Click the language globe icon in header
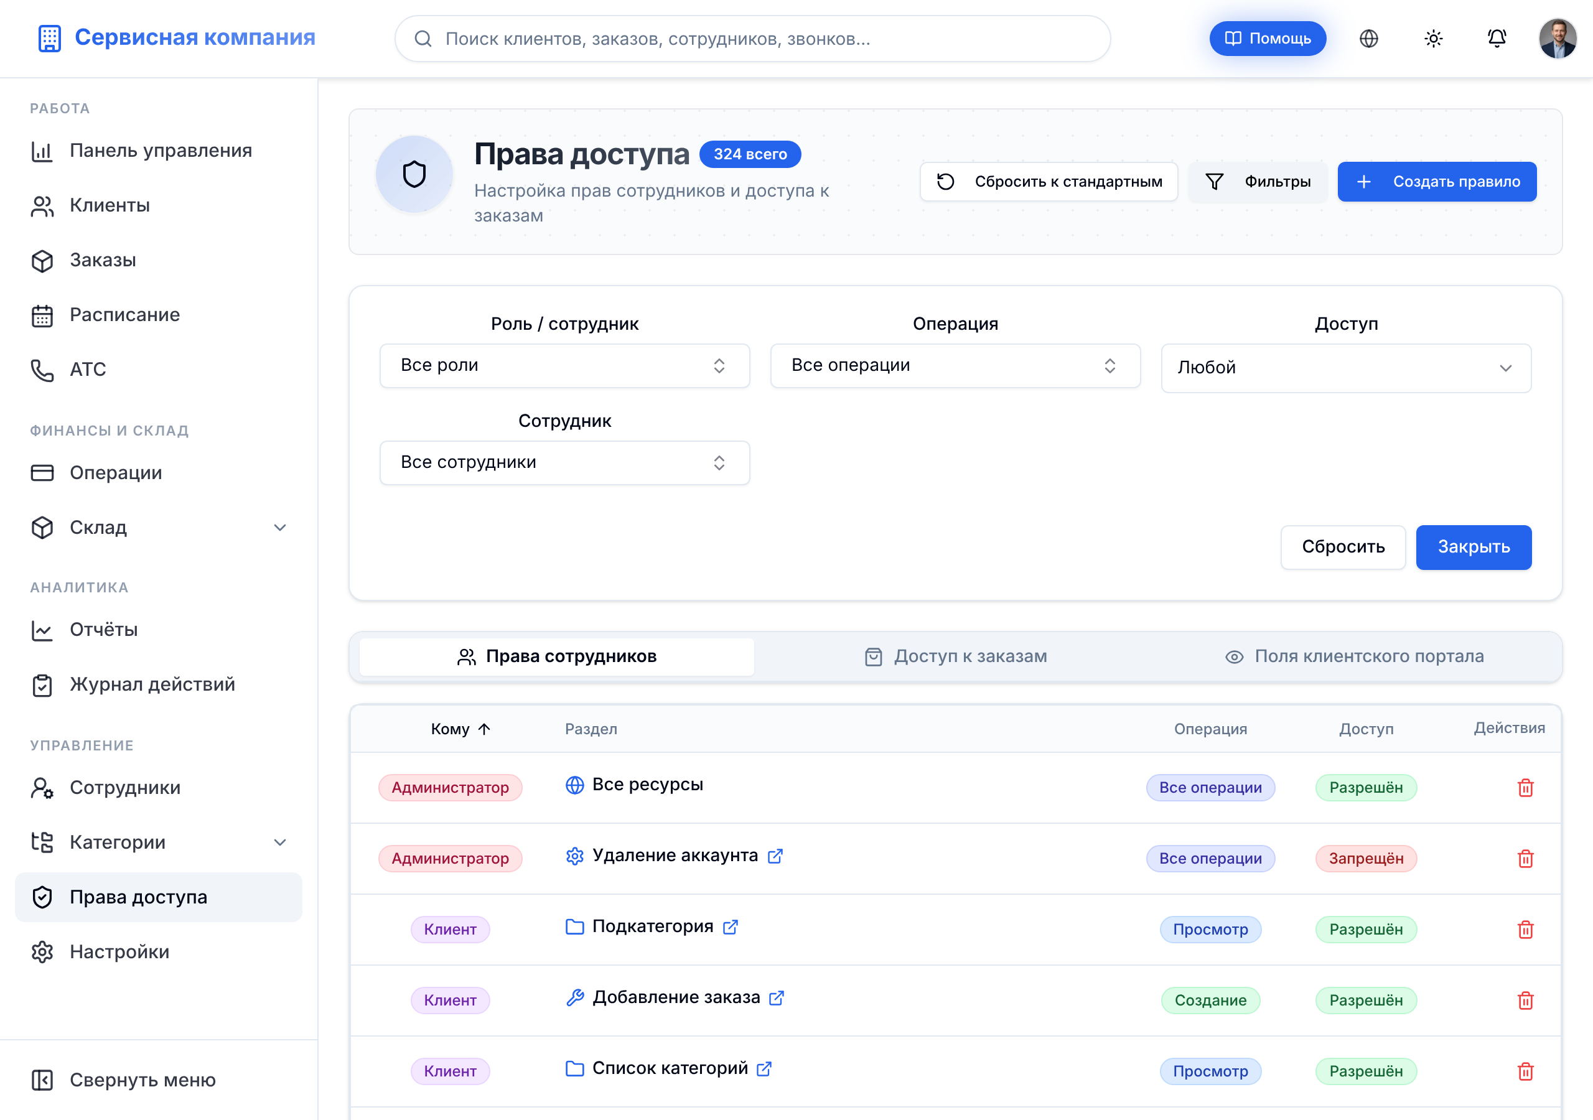Viewport: 1593px width, 1120px height. coord(1368,39)
